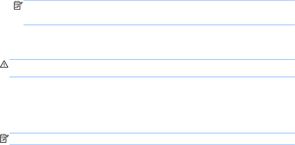295x145 pixels.
Task: Click the blue line beside the top note icon
Action: pos(159,0)
